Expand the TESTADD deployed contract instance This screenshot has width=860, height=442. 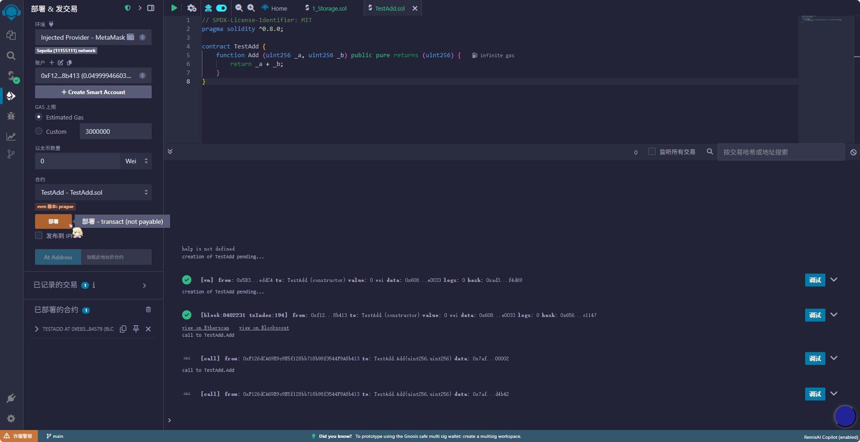tap(37, 329)
